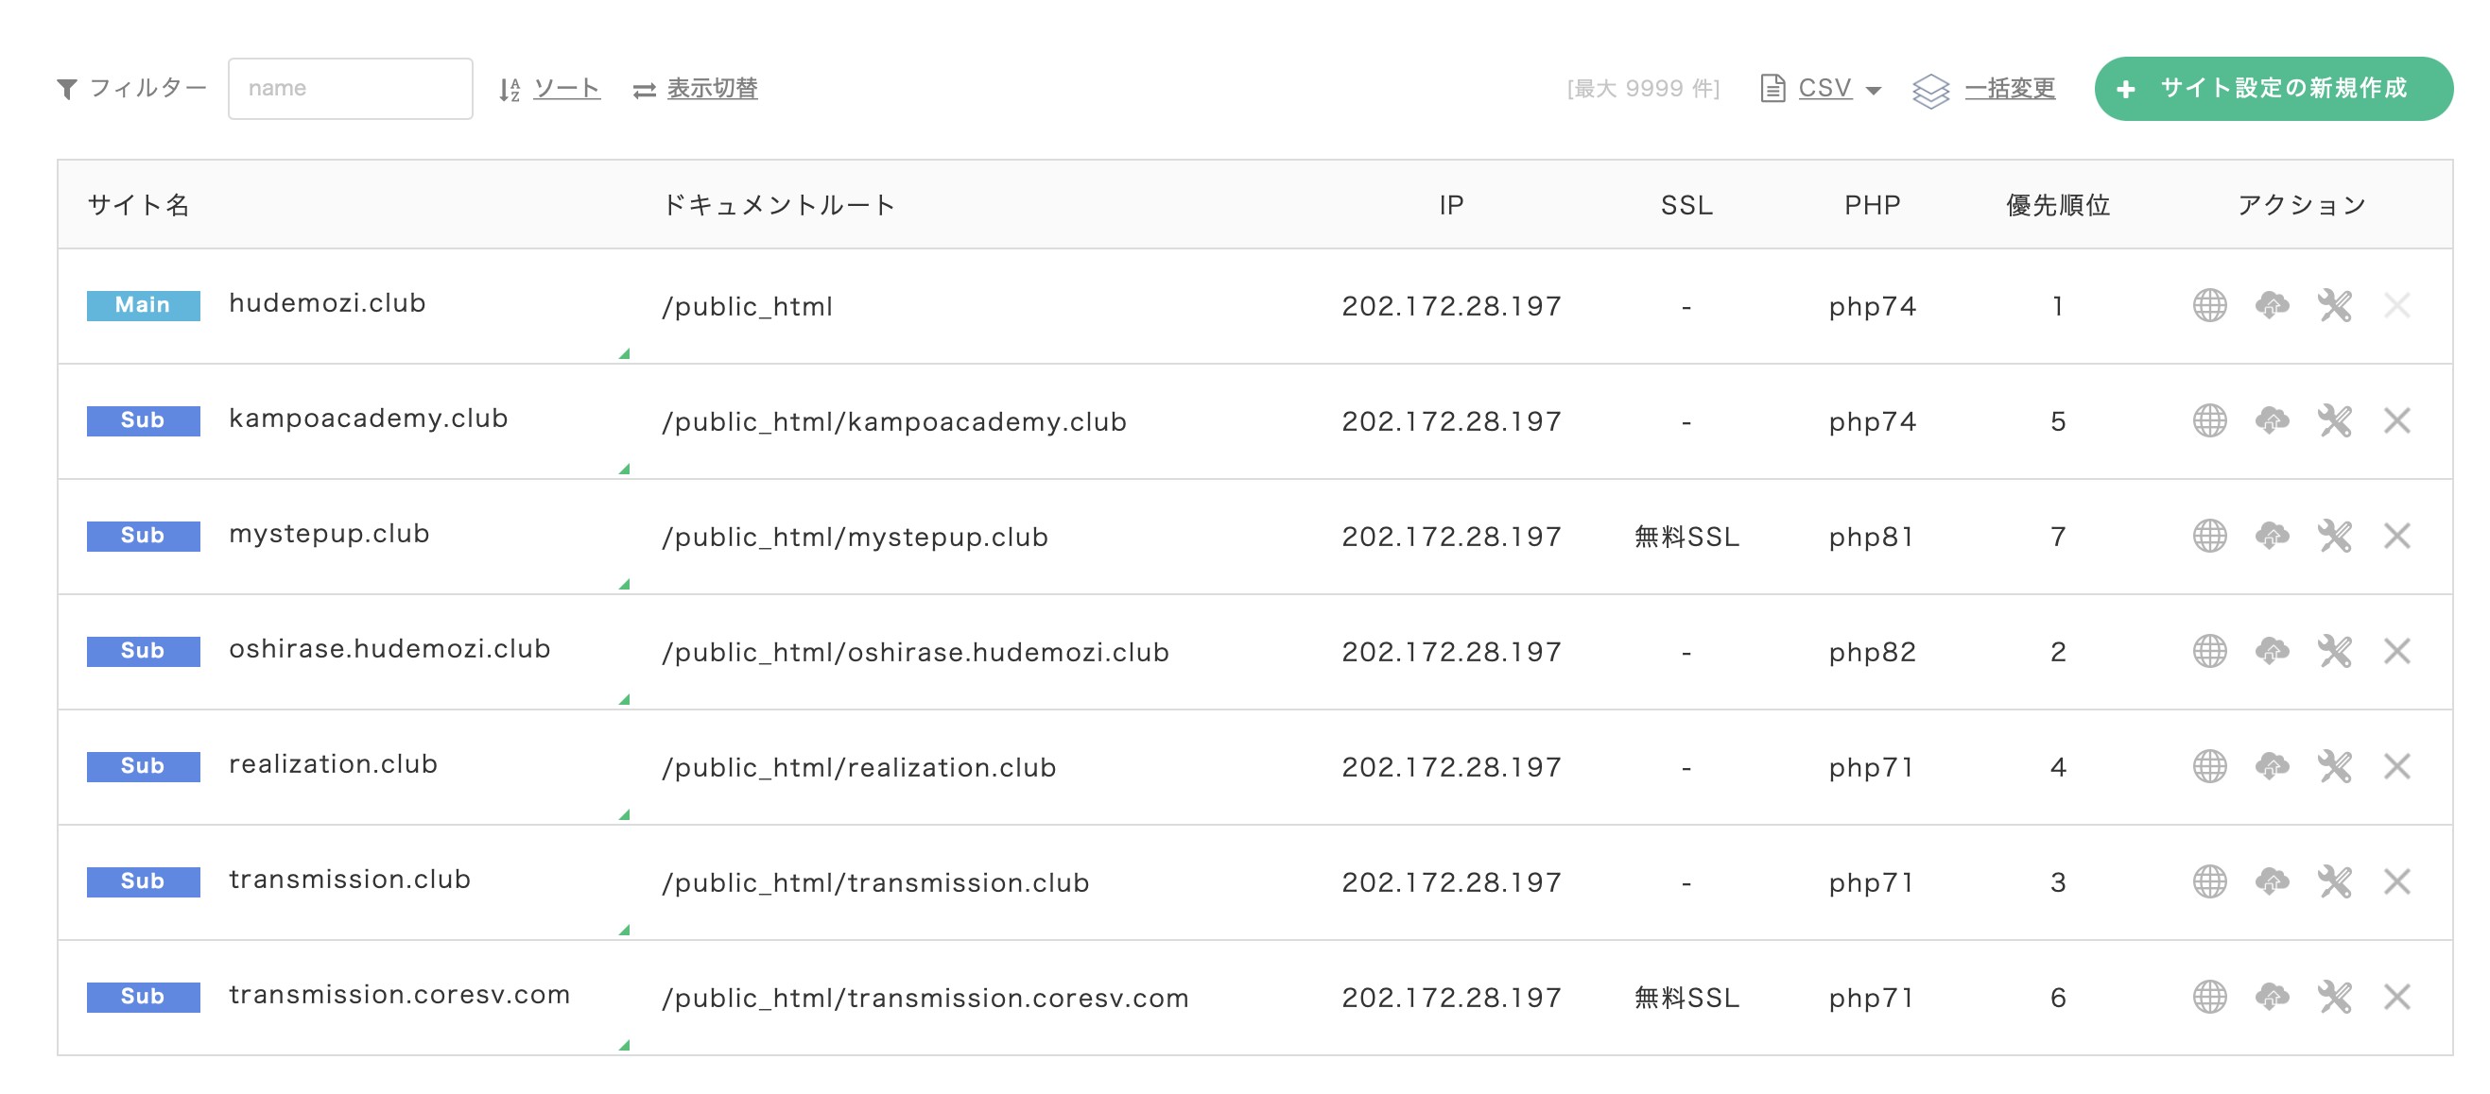Click php81 in mystepup.club row

[x=1872, y=538]
